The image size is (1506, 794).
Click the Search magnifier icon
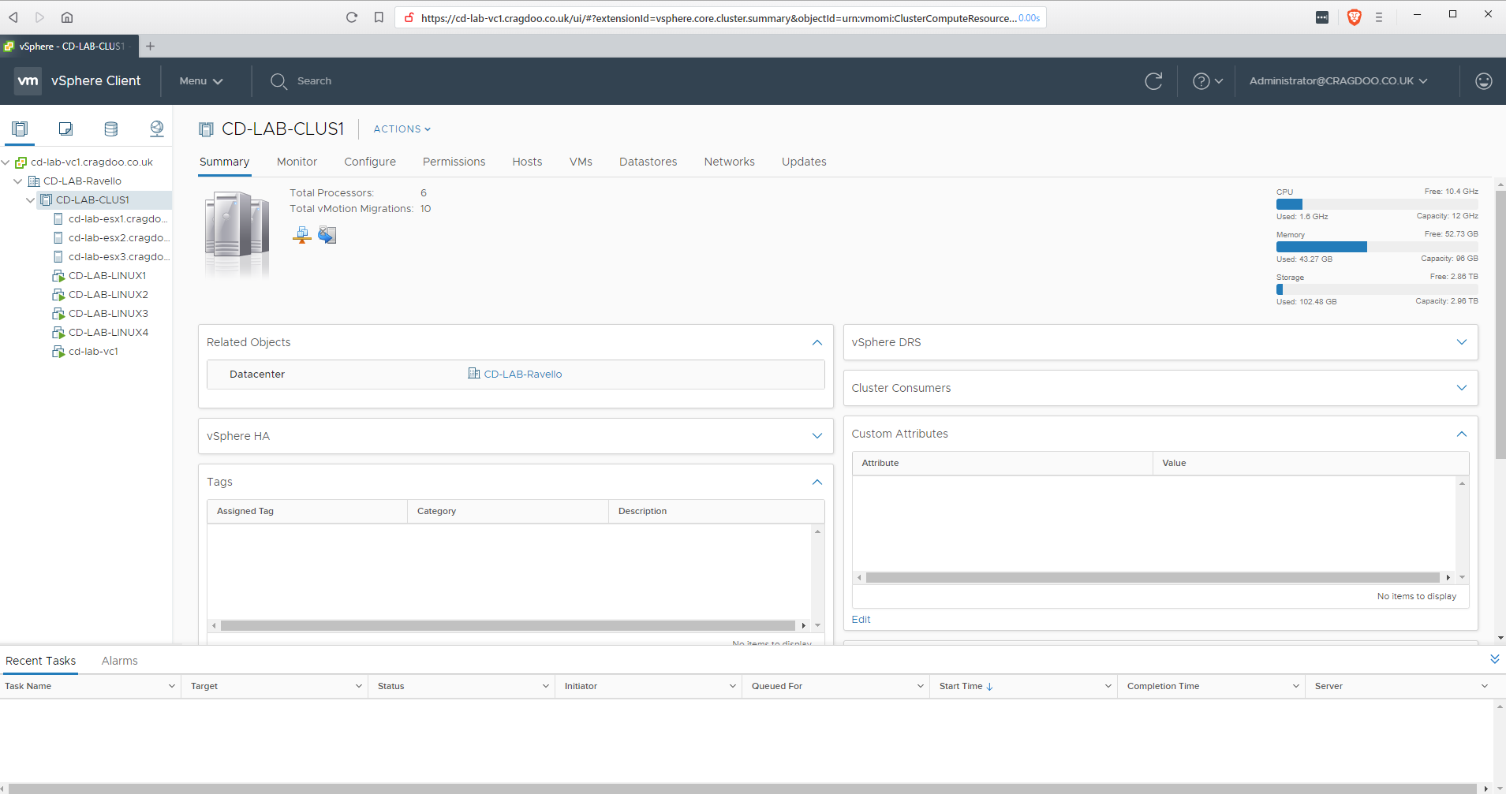278,81
